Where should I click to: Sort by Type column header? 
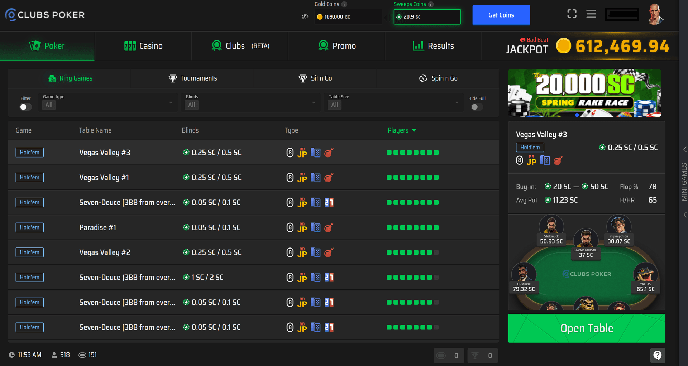pyautogui.click(x=291, y=130)
